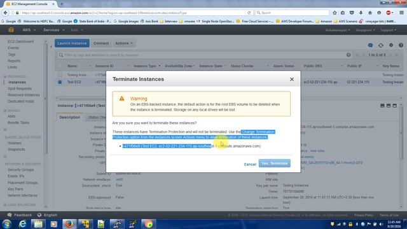Toggle the select-all checkbox in table header
Viewport: 407px width, 229px height.
(x=60, y=66)
